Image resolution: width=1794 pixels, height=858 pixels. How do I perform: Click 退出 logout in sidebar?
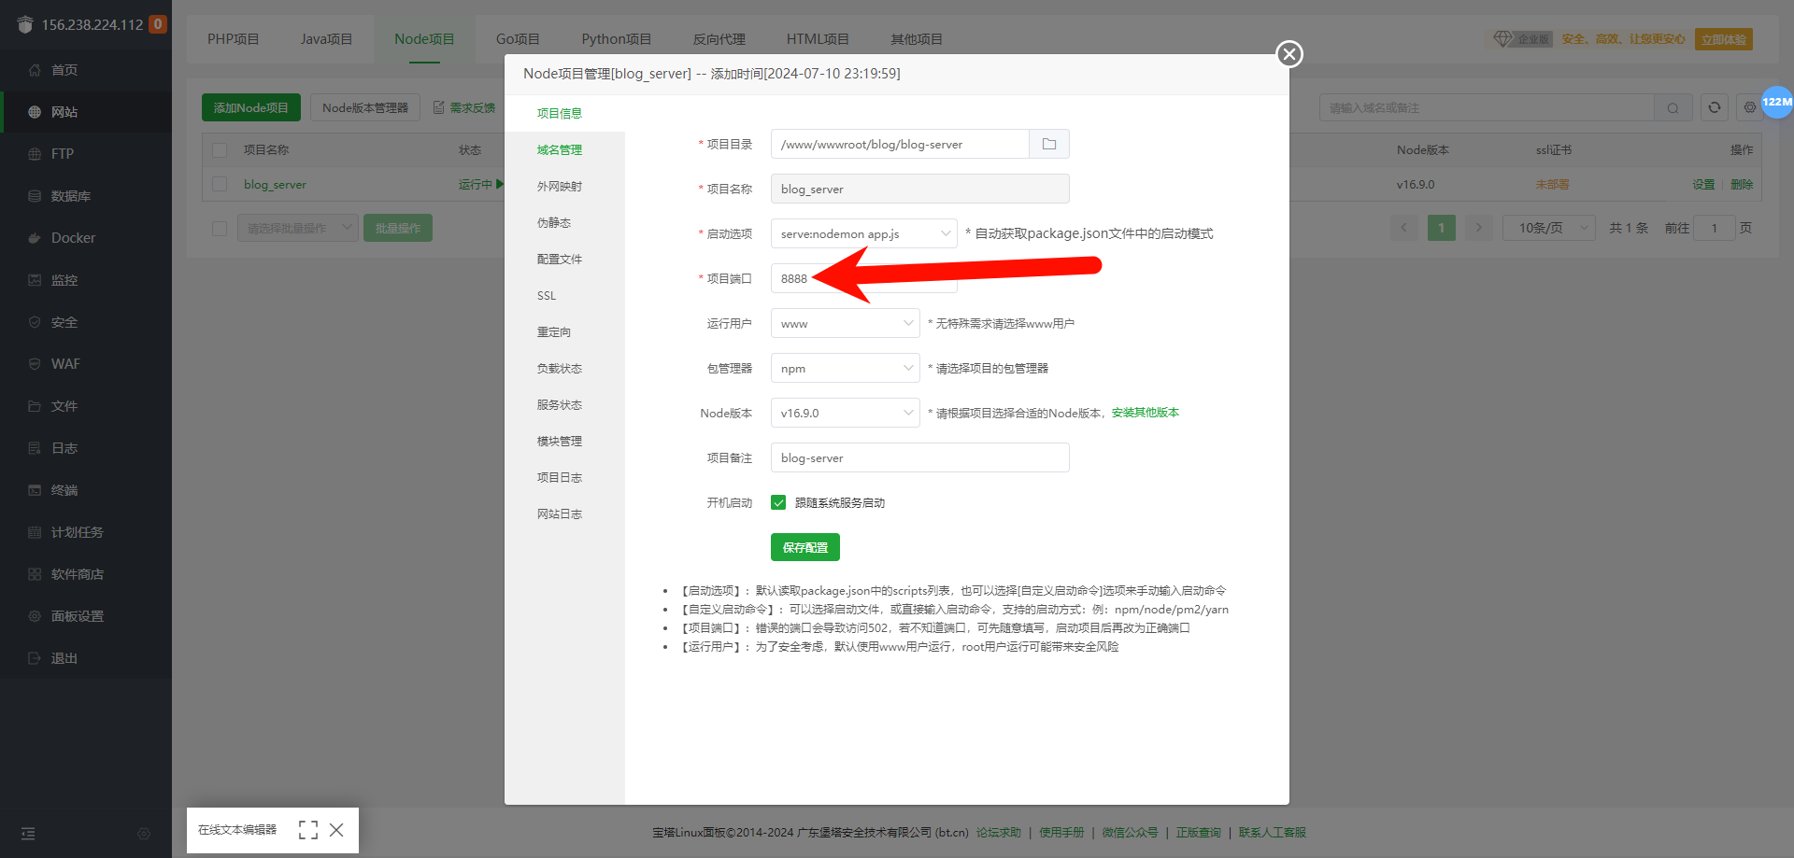click(x=64, y=658)
